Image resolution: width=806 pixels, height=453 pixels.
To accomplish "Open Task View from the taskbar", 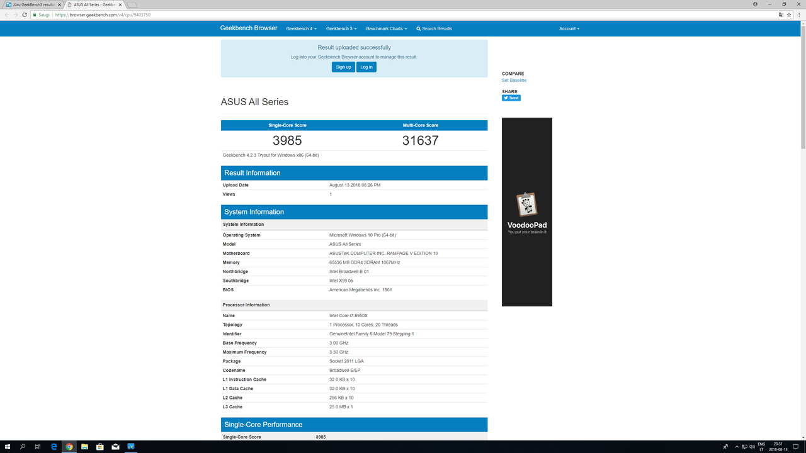I will (x=38, y=447).
